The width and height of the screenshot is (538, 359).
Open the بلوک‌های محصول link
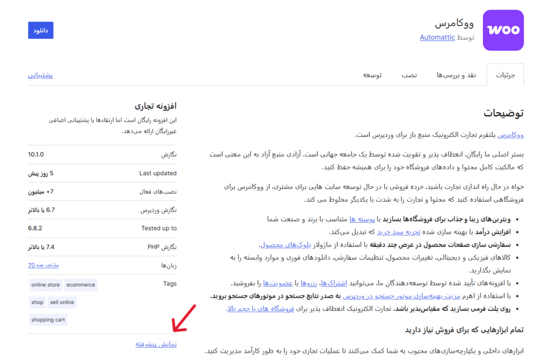tap(285, 245)
